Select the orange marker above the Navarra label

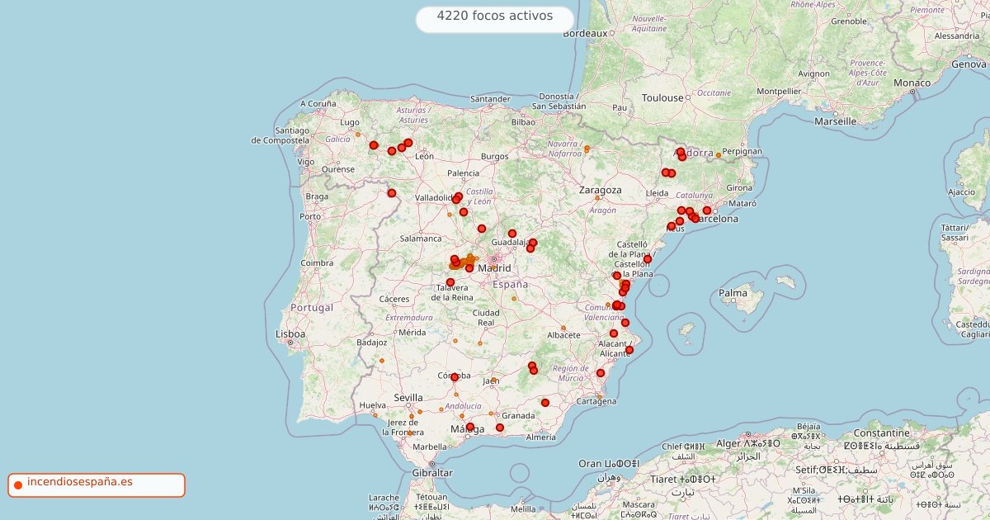click(587, 149)
